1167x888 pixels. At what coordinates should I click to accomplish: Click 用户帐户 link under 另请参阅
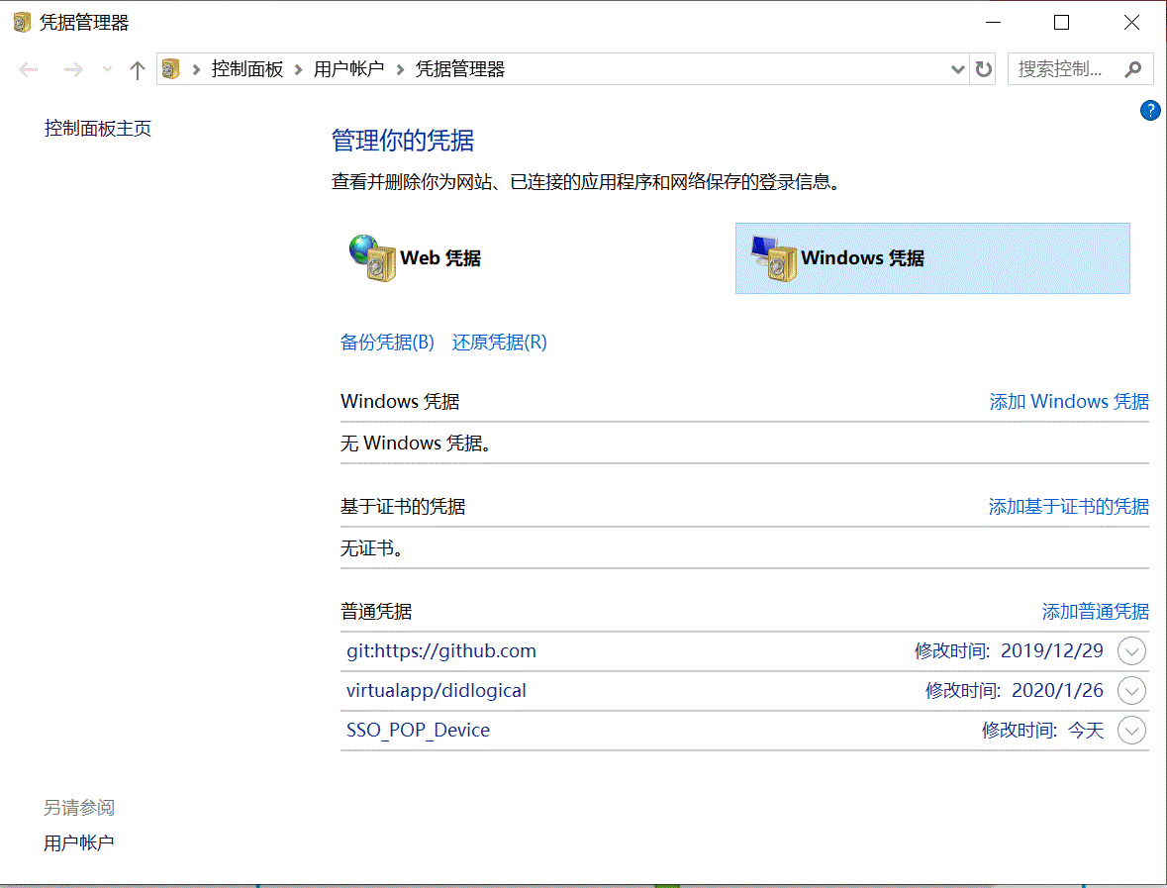point(79,843)
